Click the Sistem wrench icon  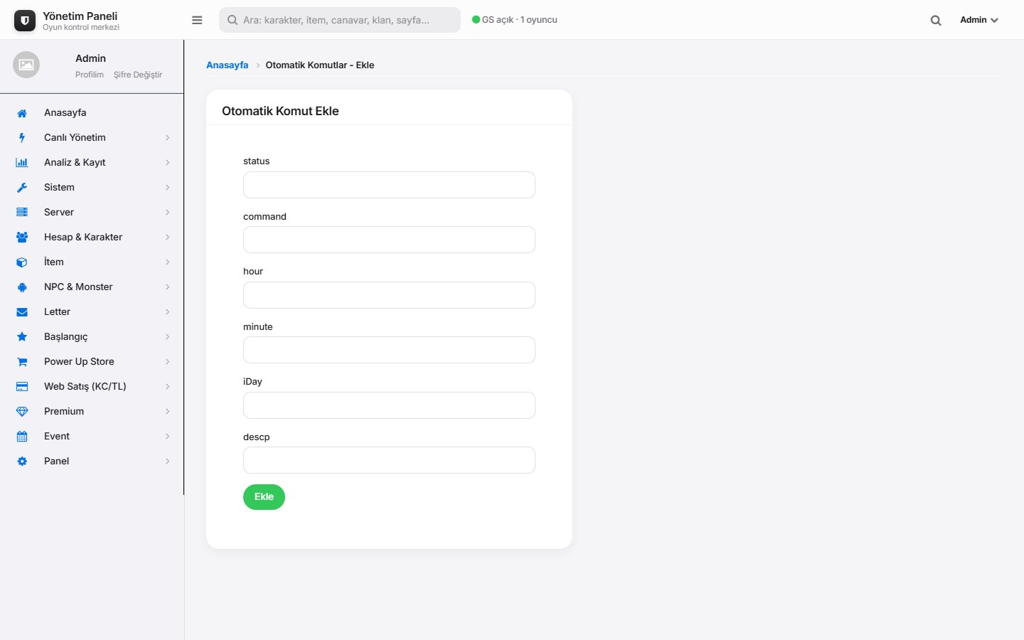22,188
